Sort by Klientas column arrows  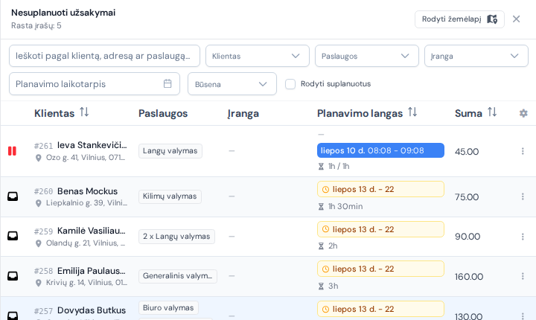(84, 112)
